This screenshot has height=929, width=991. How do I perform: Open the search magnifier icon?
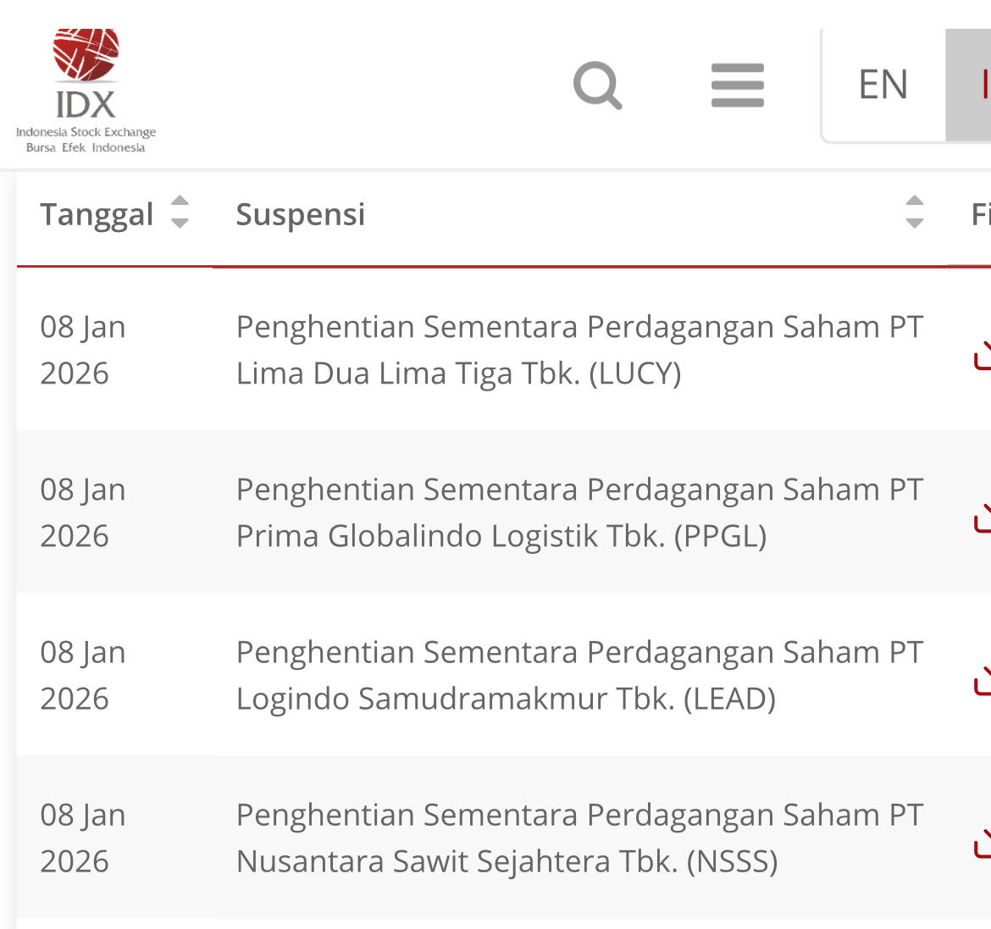tap(598, 85)
